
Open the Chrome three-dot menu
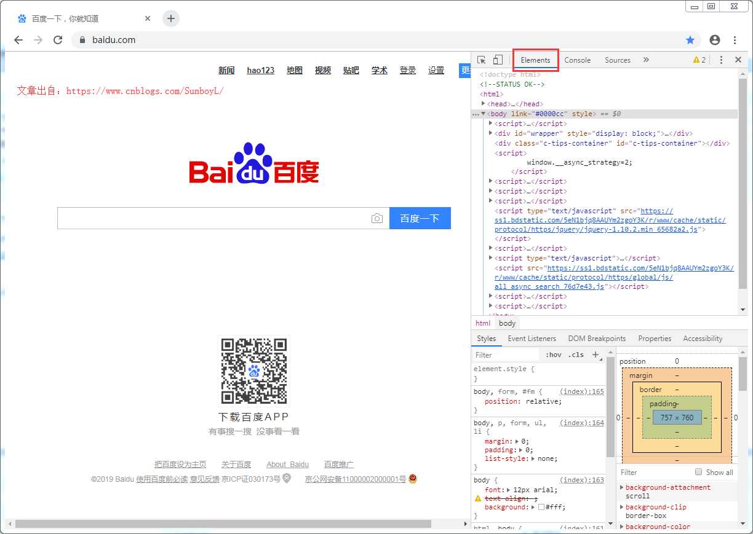click(x=735, y=40)
